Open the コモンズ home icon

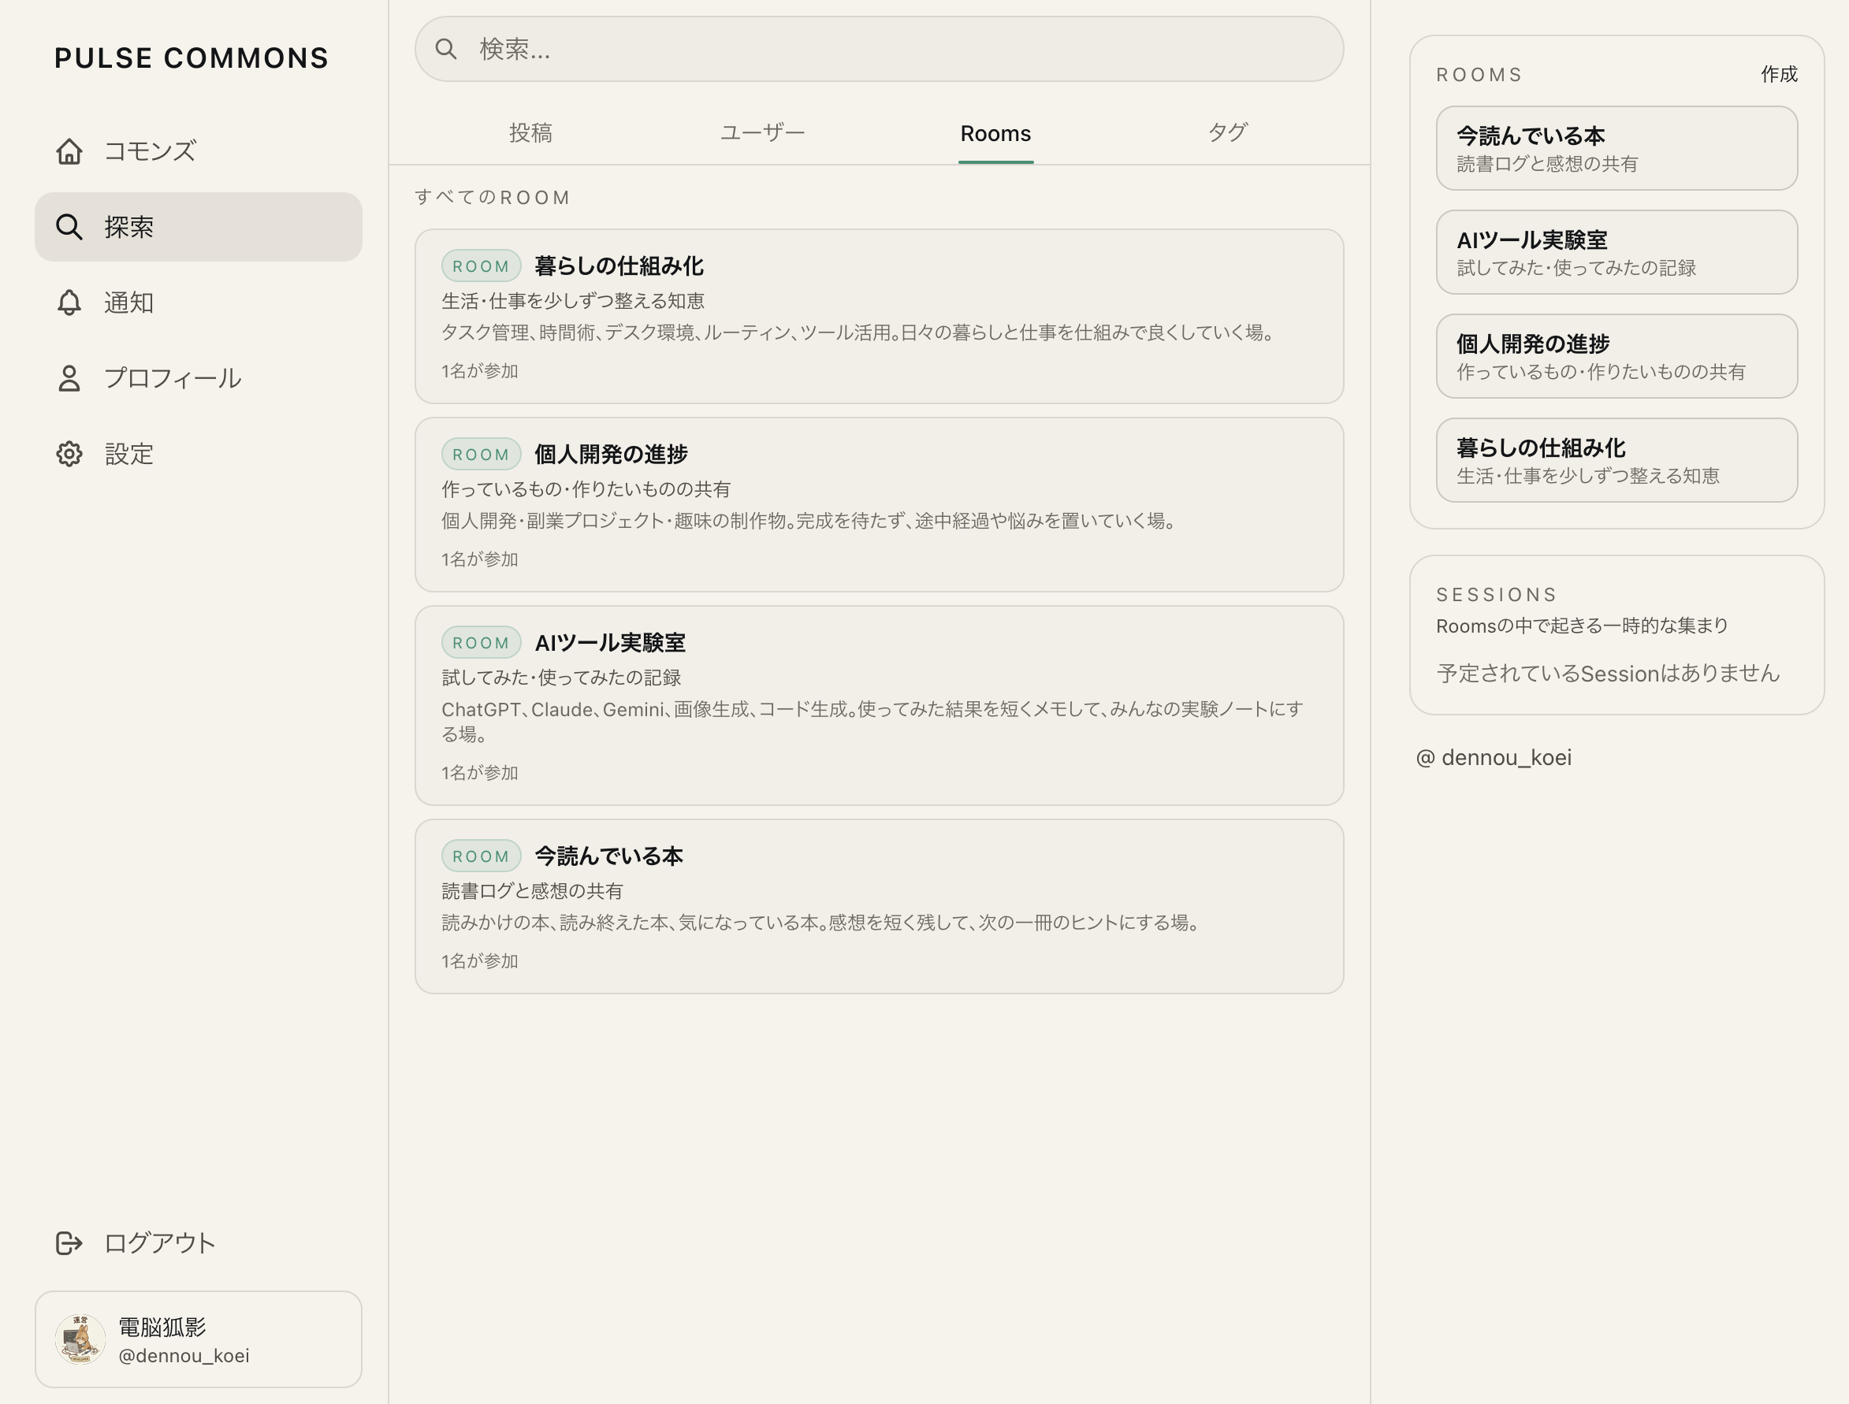tap(69, 151)
